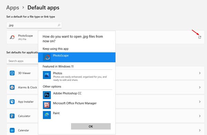
Task: Choose the Microsoft Office Picture Manager label
Action: click(x=75, y=103)
